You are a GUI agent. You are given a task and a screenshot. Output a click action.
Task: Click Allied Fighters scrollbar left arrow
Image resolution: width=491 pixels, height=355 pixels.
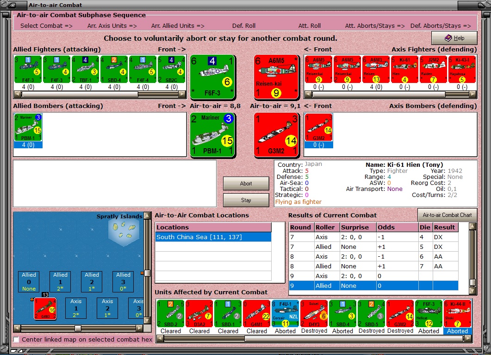tap(18, 94)
